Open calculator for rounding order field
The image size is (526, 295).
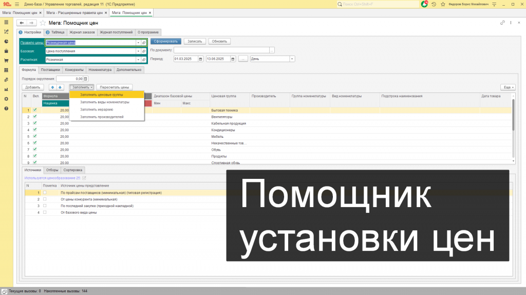coord(86,79)
